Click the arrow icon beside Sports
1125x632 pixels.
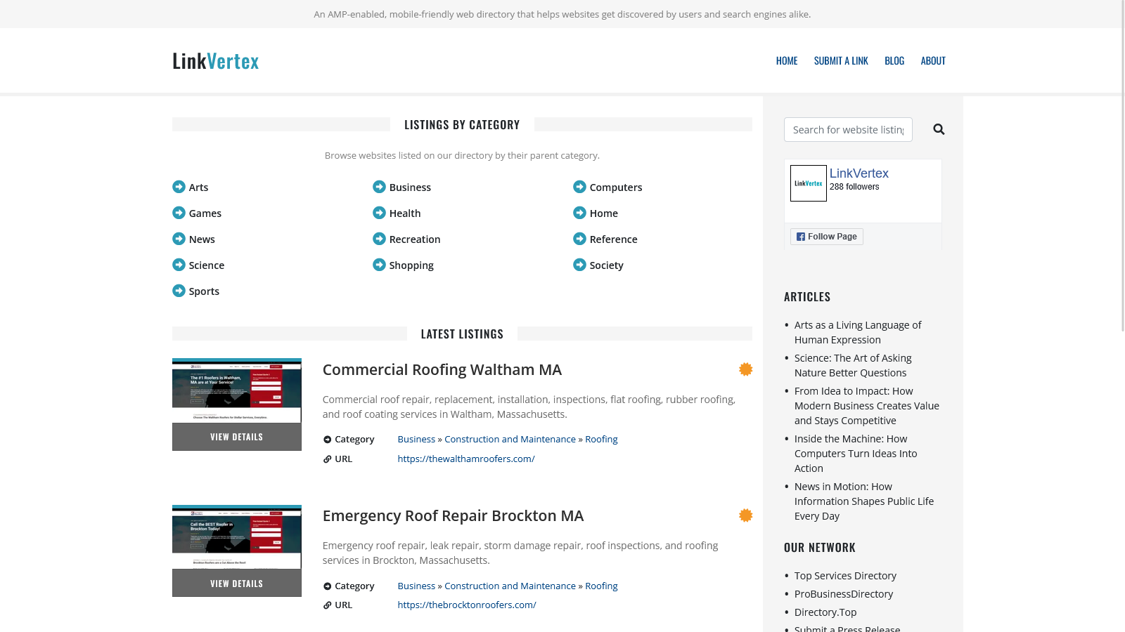tap(179, 291)
